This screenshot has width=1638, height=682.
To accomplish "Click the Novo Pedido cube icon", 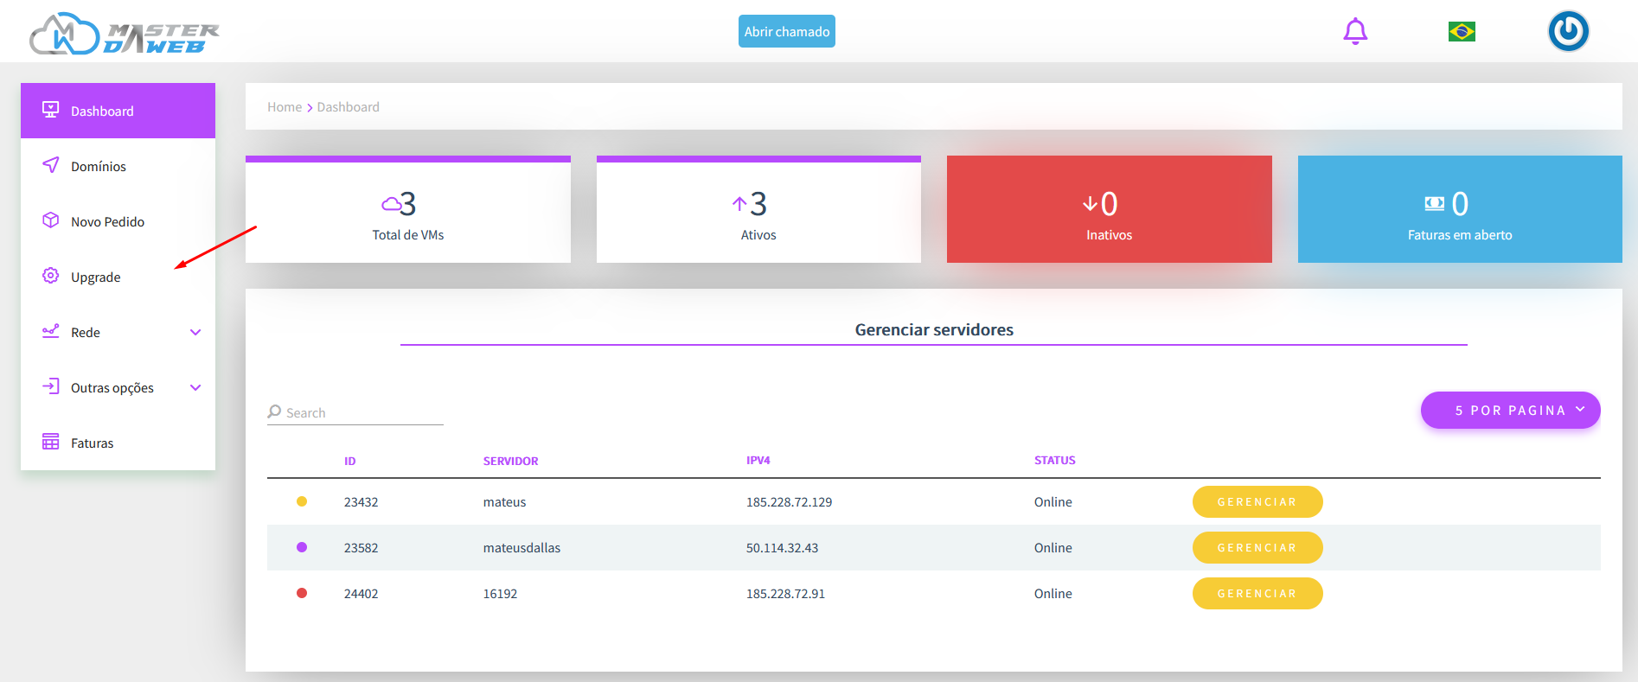I will point(51,220).
